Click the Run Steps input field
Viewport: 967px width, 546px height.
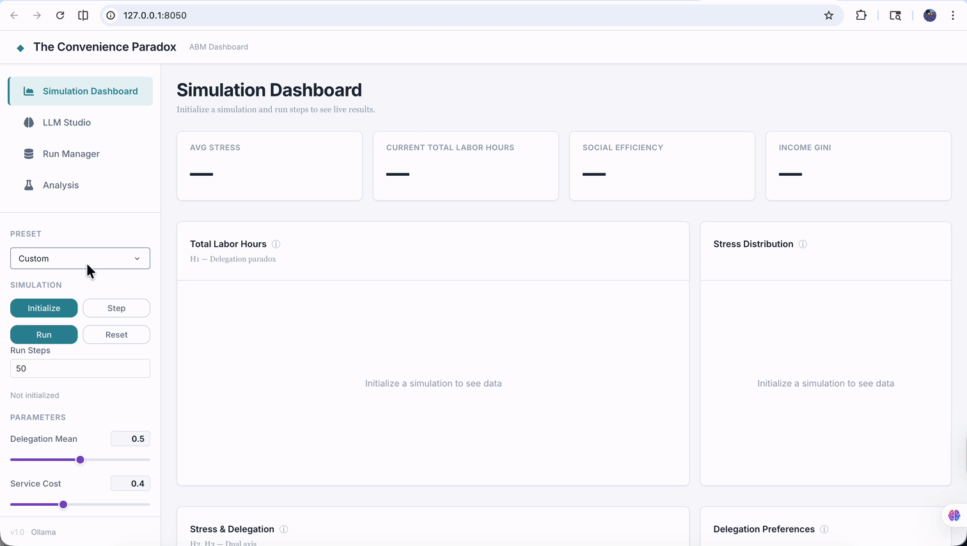[80, 368]
